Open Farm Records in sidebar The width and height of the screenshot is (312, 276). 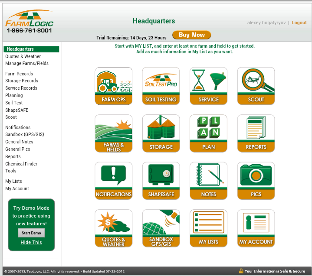[19, 74]
